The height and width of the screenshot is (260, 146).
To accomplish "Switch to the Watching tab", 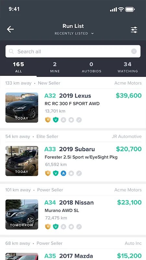I will (128, 67).
